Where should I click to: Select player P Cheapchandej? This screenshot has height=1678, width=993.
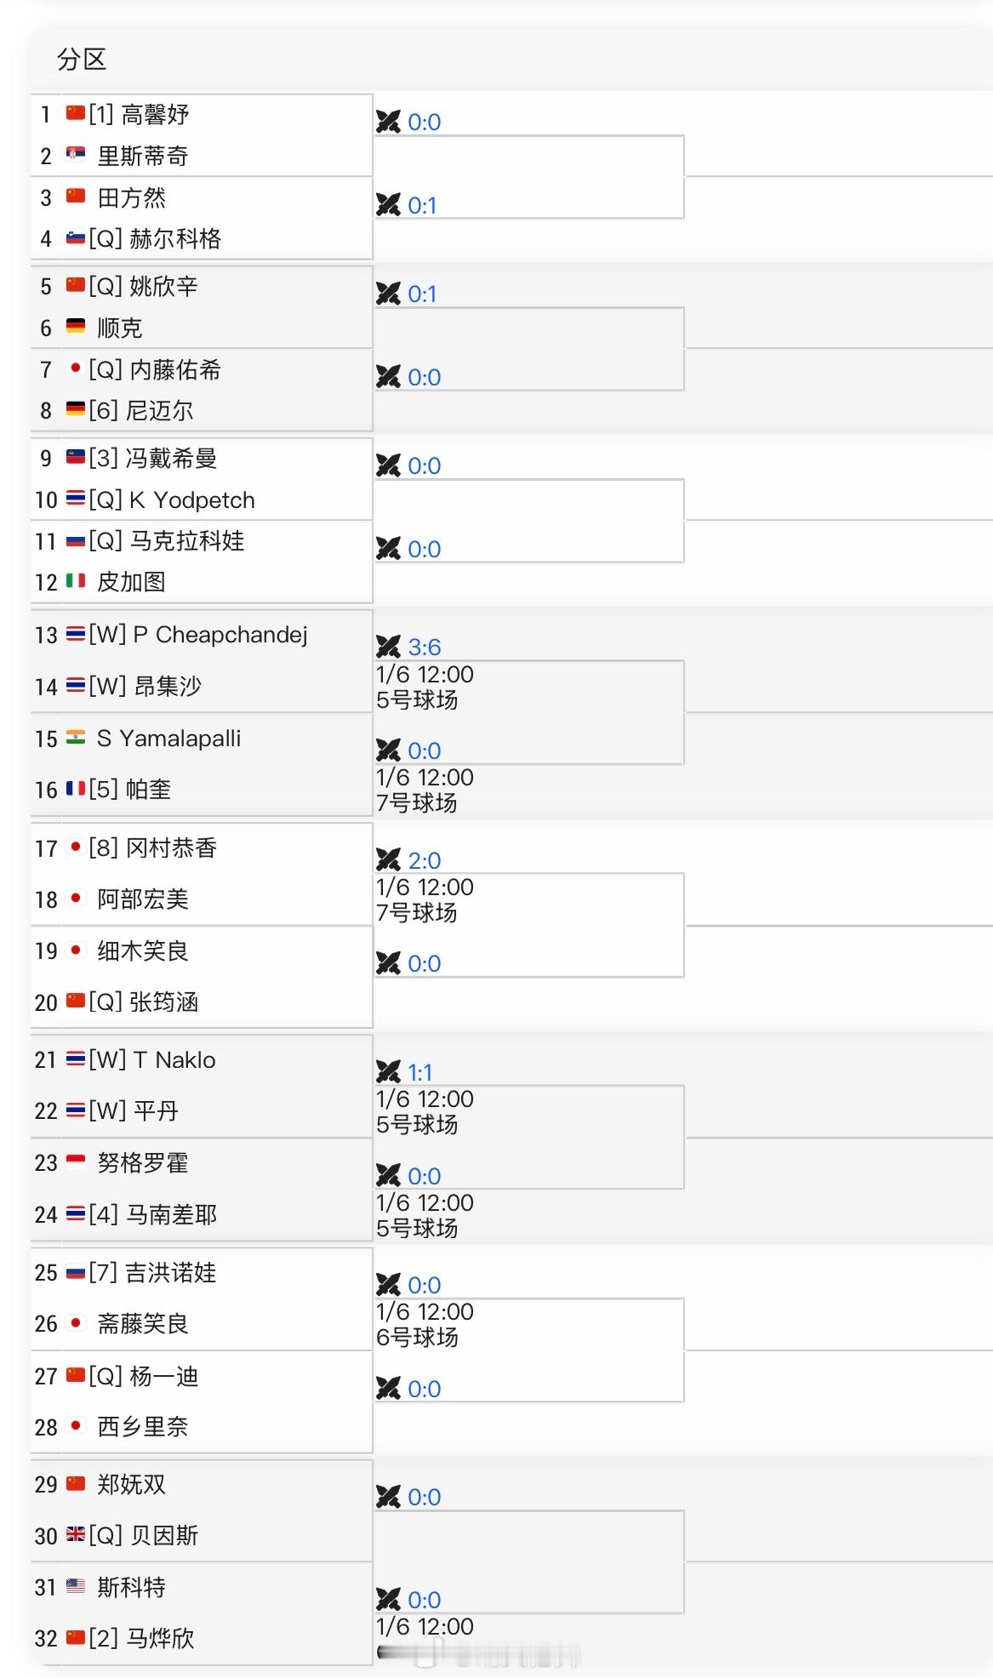(220, 635)
